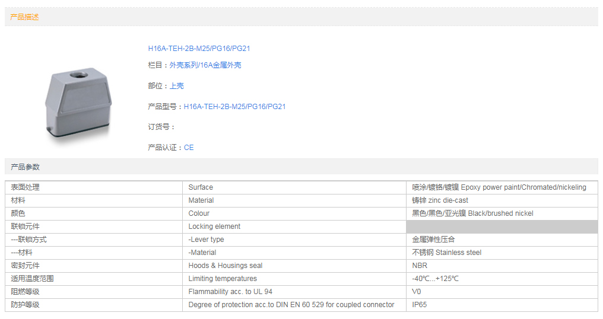Viewport: 603px width, 319px height.
Task: Click the Black/brushed nickel colour value
Action: (472, 213)
